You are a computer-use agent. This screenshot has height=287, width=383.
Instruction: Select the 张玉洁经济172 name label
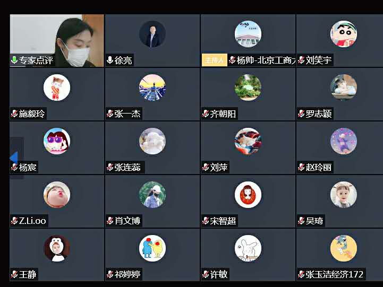(334, 274)
